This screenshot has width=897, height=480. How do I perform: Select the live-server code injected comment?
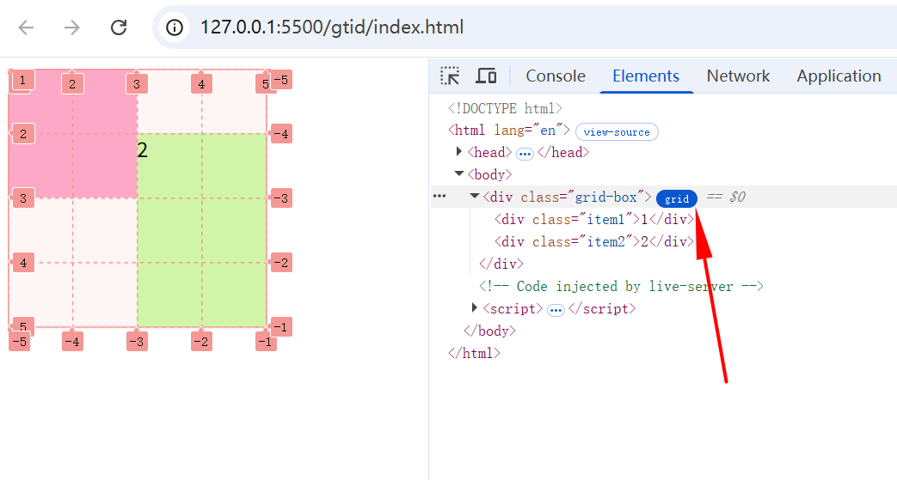[x=621, y=286]
